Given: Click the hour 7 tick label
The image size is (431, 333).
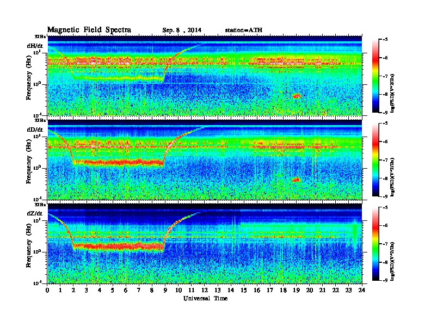Looking at the screenshot, I should 139,290.
